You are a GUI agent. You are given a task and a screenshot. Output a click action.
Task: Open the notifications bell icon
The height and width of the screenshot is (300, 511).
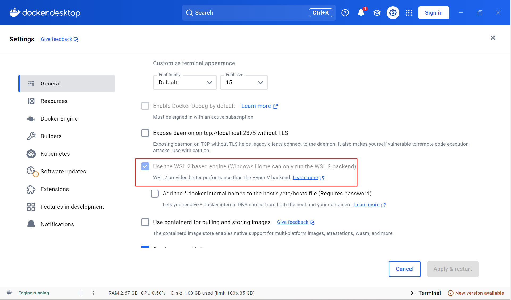[x=361, y=13]
